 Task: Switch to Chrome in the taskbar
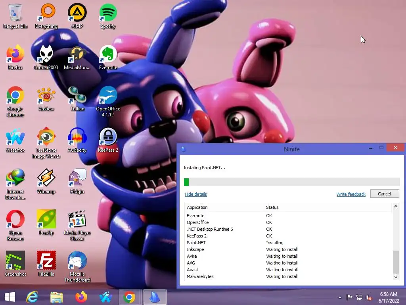(129, 297)
